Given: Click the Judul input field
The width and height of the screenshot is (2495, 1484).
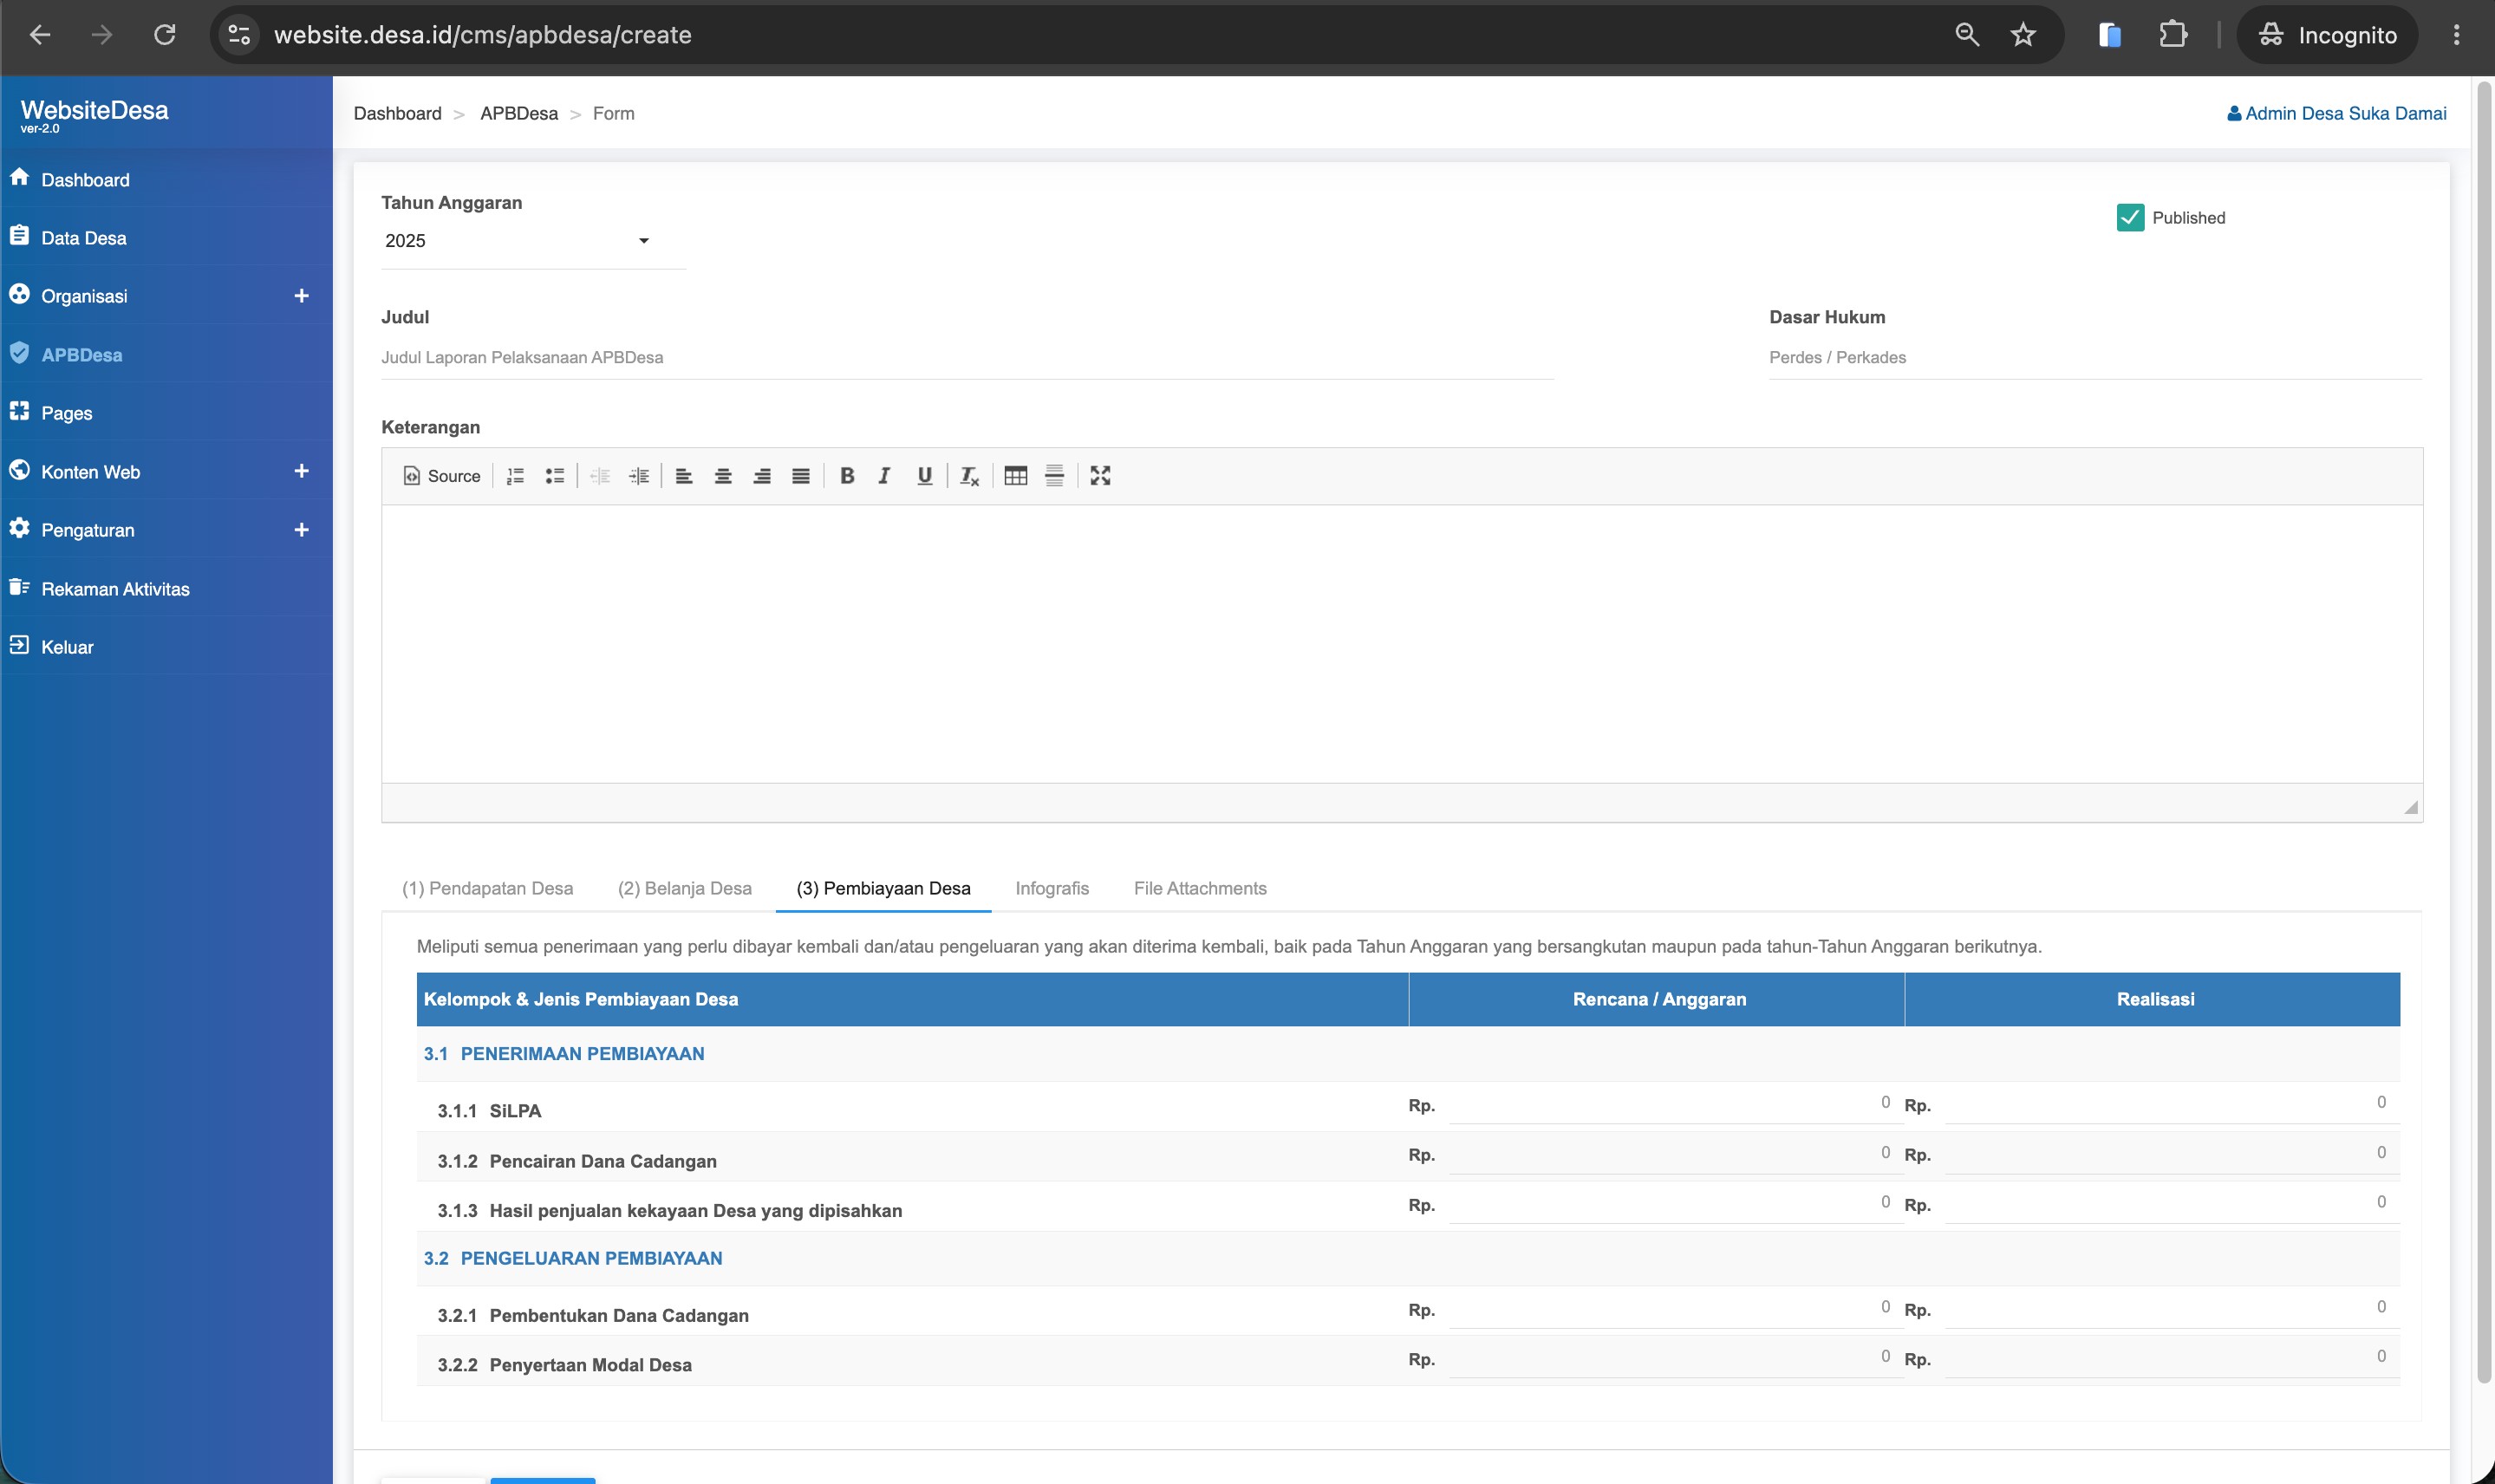Looking at the screenshot, I should (967, 358).
